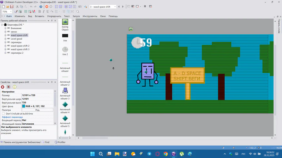Toggle the grid display icon

[26, 12]
